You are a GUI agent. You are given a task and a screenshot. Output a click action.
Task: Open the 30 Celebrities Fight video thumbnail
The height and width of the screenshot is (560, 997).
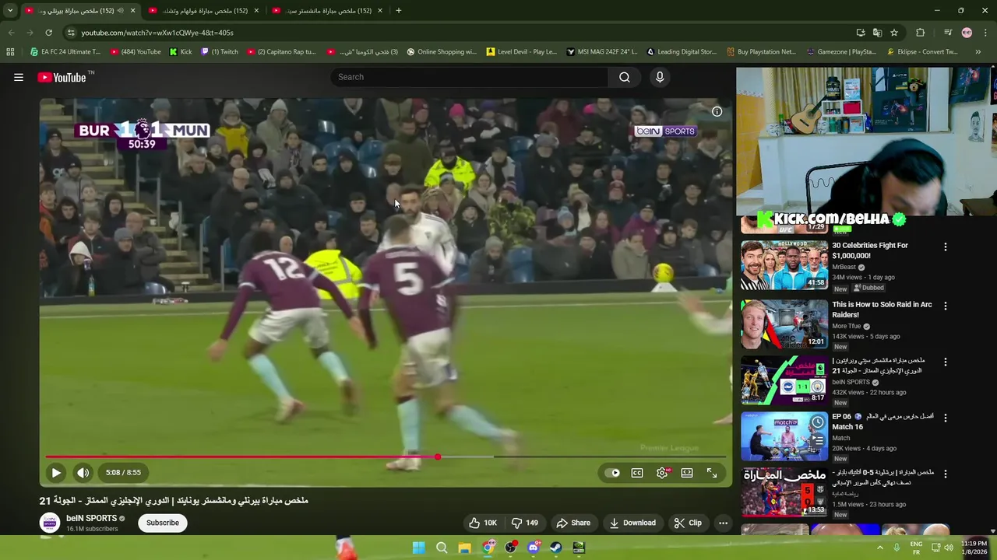[x=784, y=264]
